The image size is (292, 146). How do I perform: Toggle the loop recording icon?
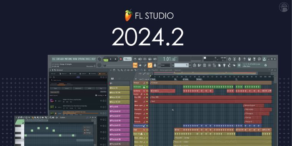click(155, 59)
